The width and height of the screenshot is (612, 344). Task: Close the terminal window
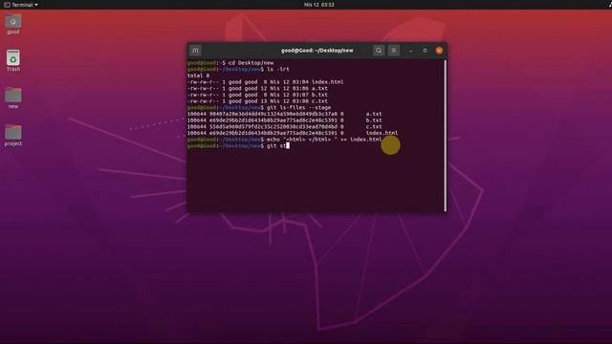tap(440, 51)
